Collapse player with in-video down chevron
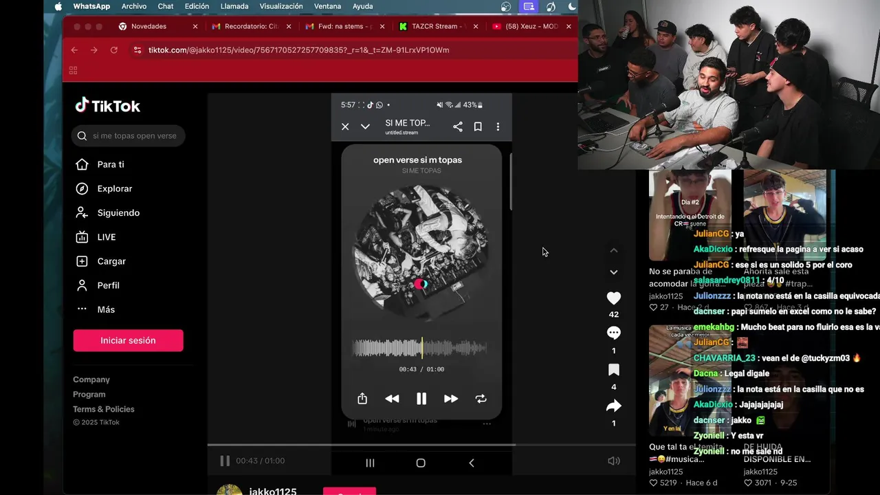880x495 pixels. [365, 126]
